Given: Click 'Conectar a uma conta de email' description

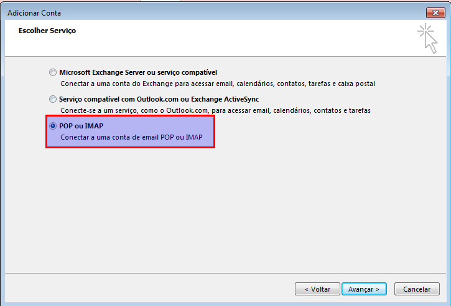Looking at the screenshot, I should tap(131, 137).
